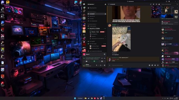Mute microphone in user panel
Image resolution: width=179 pixels, height=100 pixels.
pyautogui.click(x=96, y=65)
